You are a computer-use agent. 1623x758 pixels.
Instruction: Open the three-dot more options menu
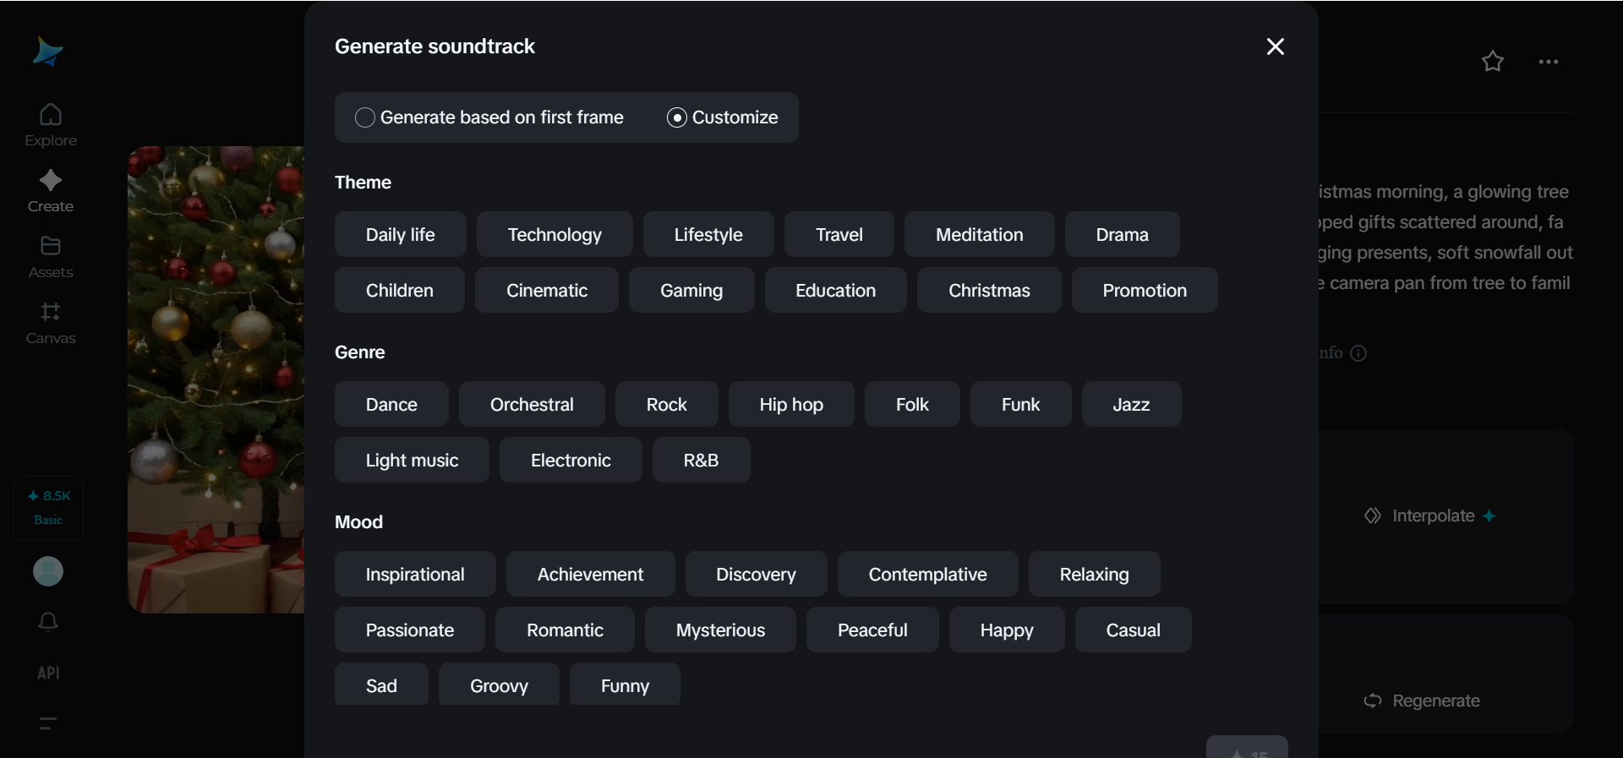point(1549,62)
